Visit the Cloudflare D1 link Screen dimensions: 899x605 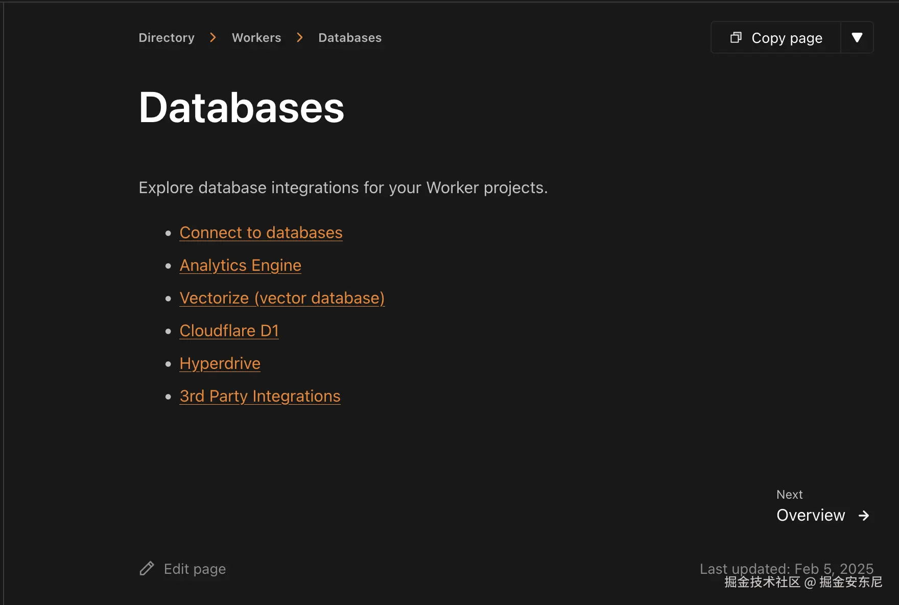coord(229,331)
